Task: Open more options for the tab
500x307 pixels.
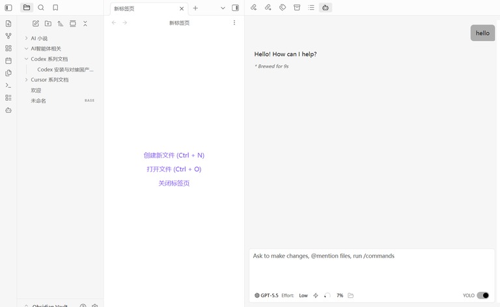Action: pyautogui.click(x=234, y=23)
